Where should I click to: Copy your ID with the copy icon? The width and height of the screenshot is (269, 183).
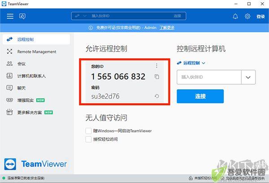point(156,77)
